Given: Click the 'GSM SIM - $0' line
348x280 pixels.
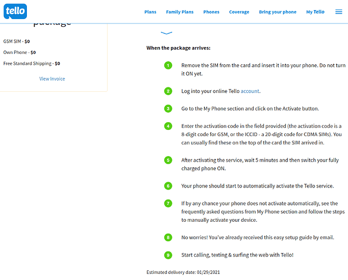Looking at the screenshot, I should 16,41.
